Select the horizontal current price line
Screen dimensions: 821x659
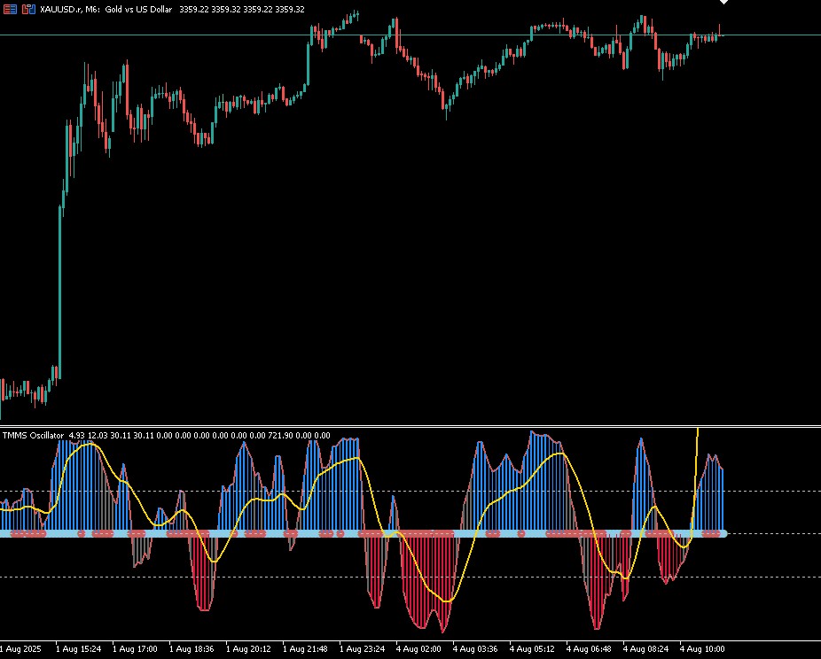pyautogui.click(x=410, y=35)
